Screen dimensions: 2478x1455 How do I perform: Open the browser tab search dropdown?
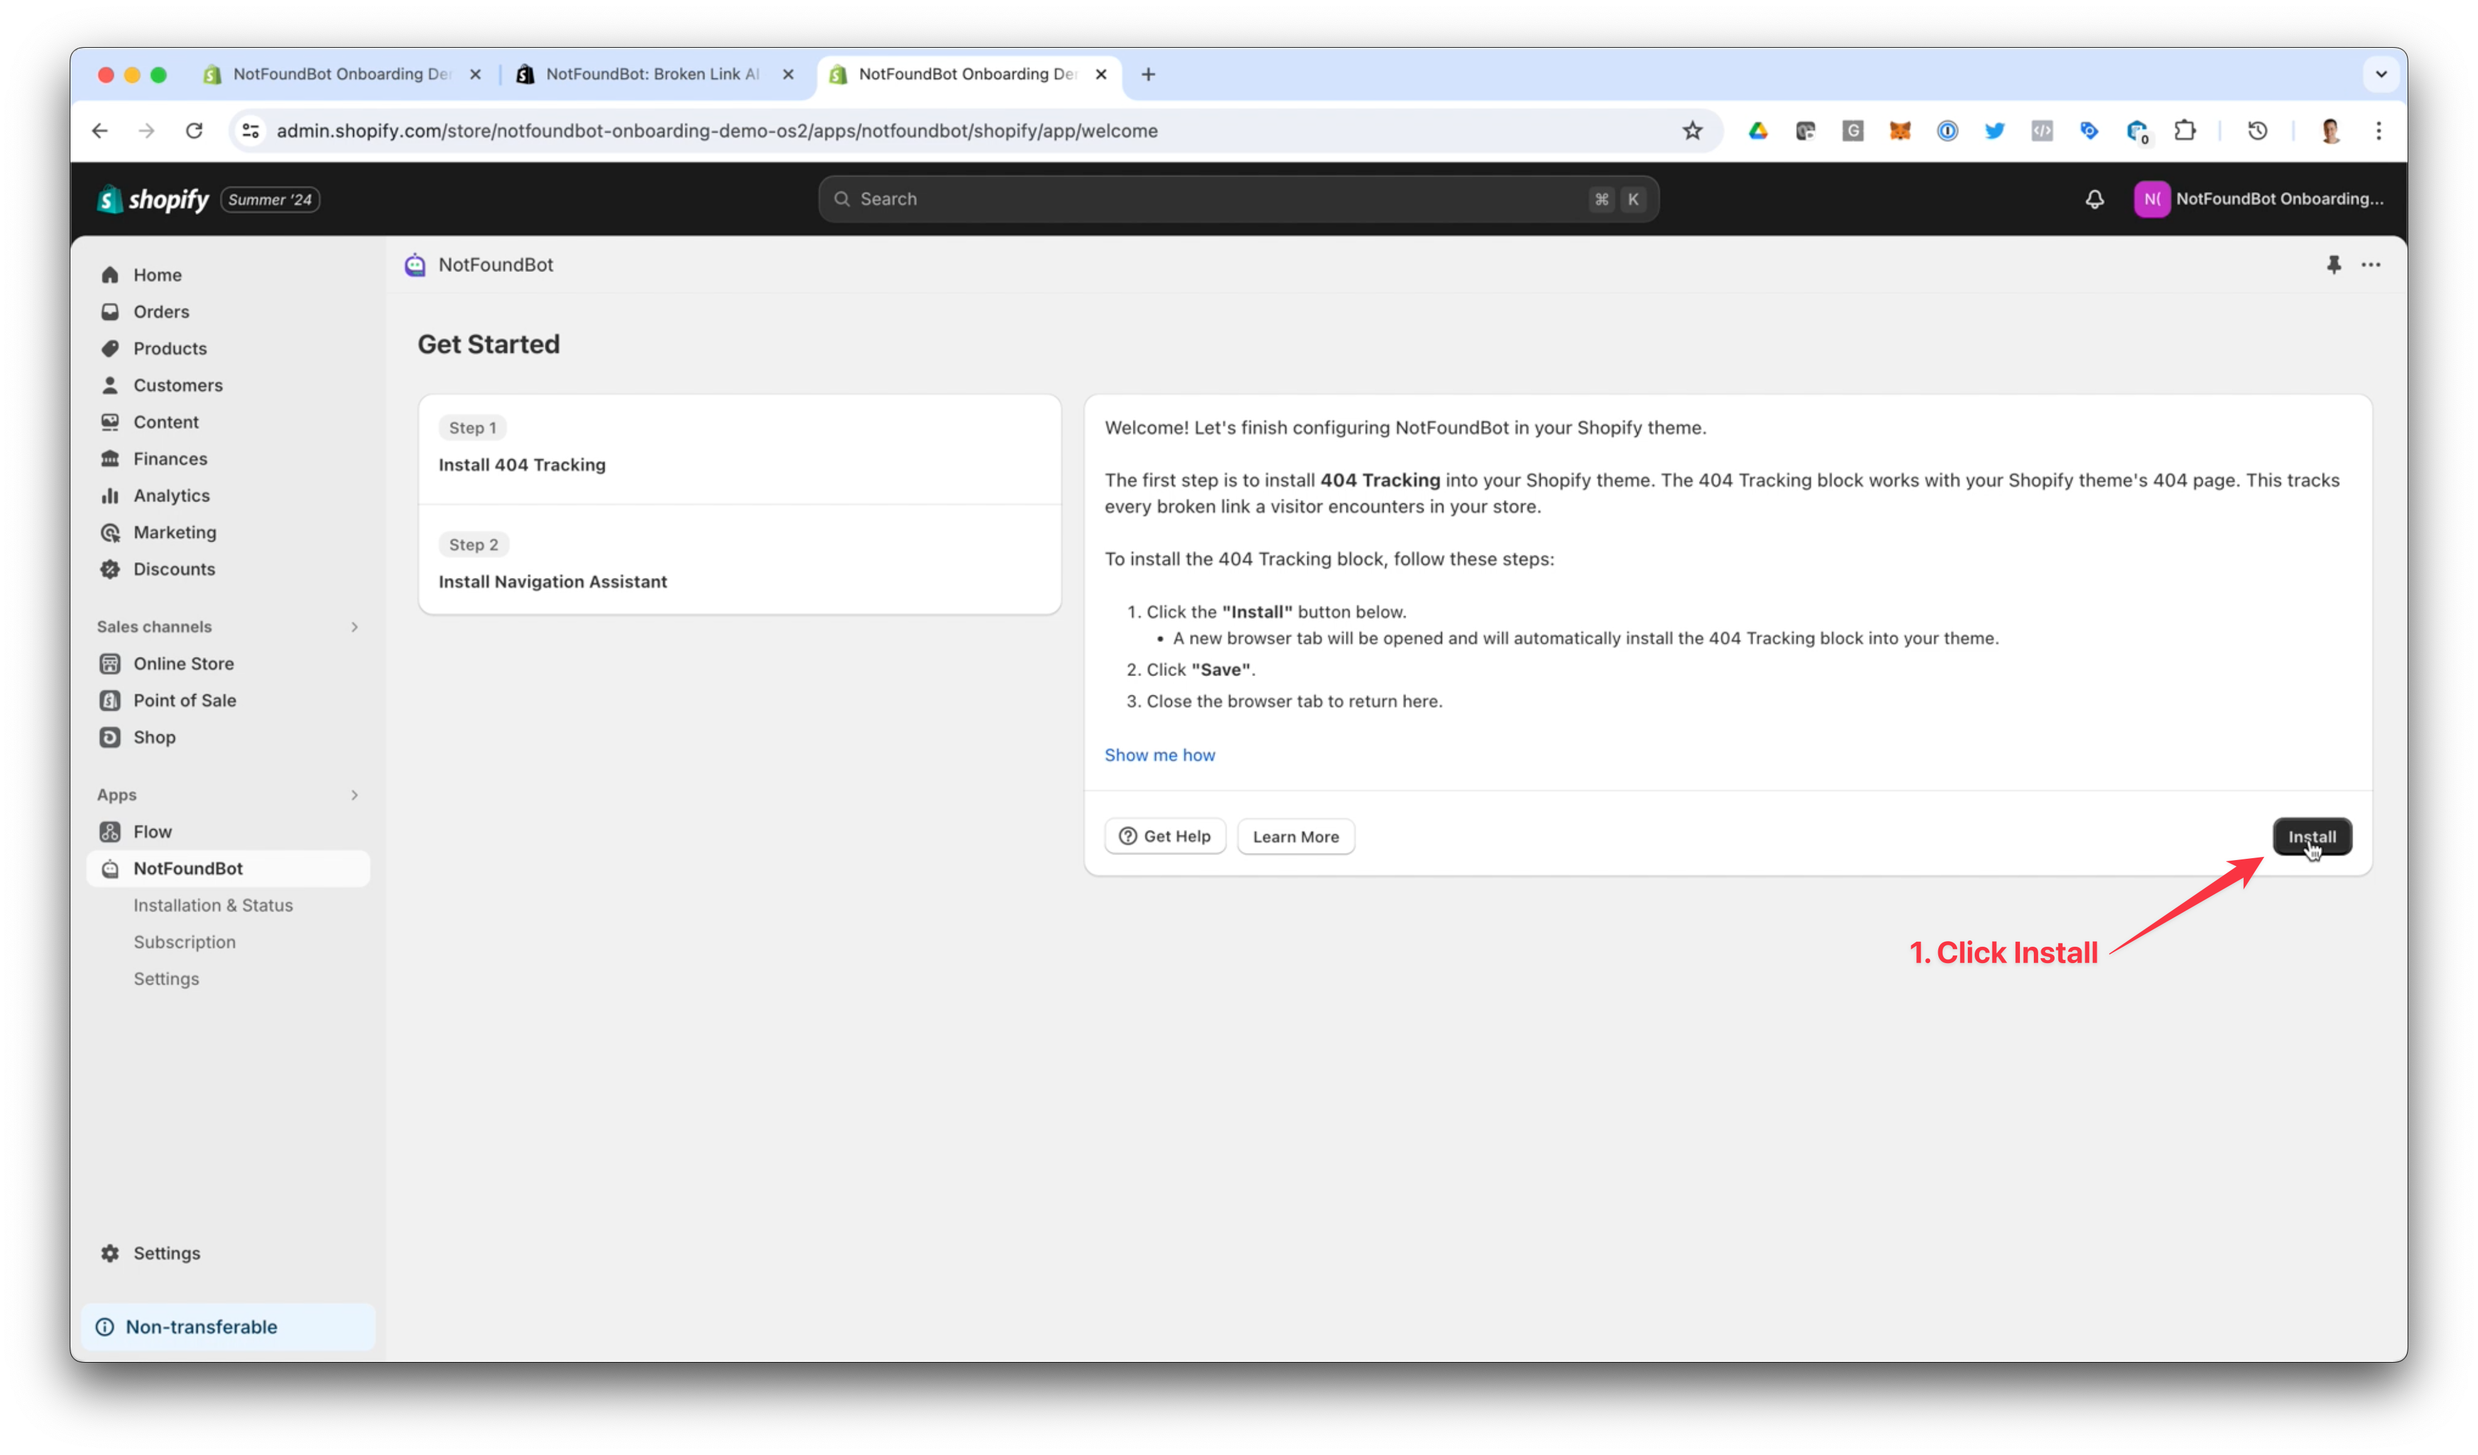[2382, 74]
